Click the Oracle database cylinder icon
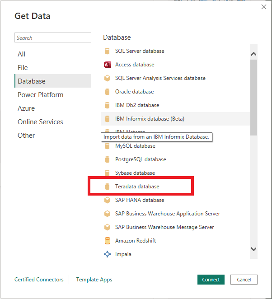This screenshot has width=272, height=299. (x=107, y=92)
